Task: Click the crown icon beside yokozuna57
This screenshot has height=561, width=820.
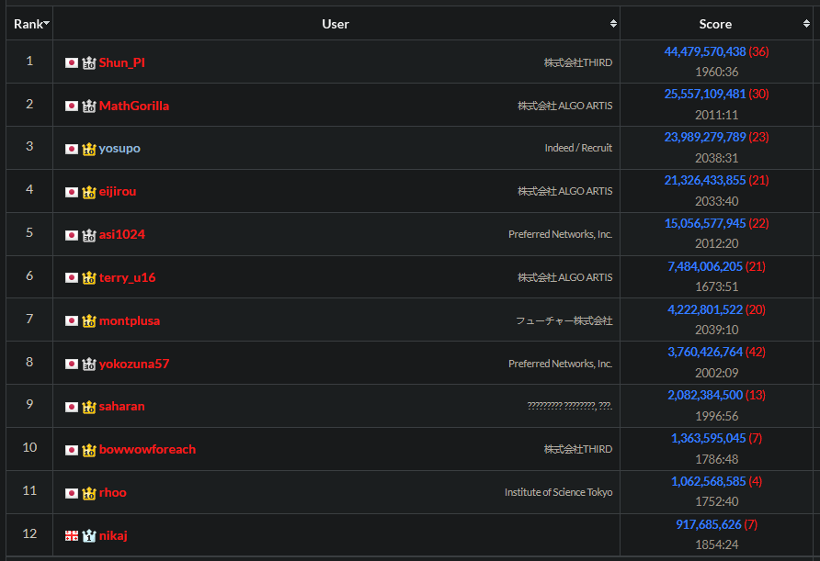Action: (x=89, y=364)
